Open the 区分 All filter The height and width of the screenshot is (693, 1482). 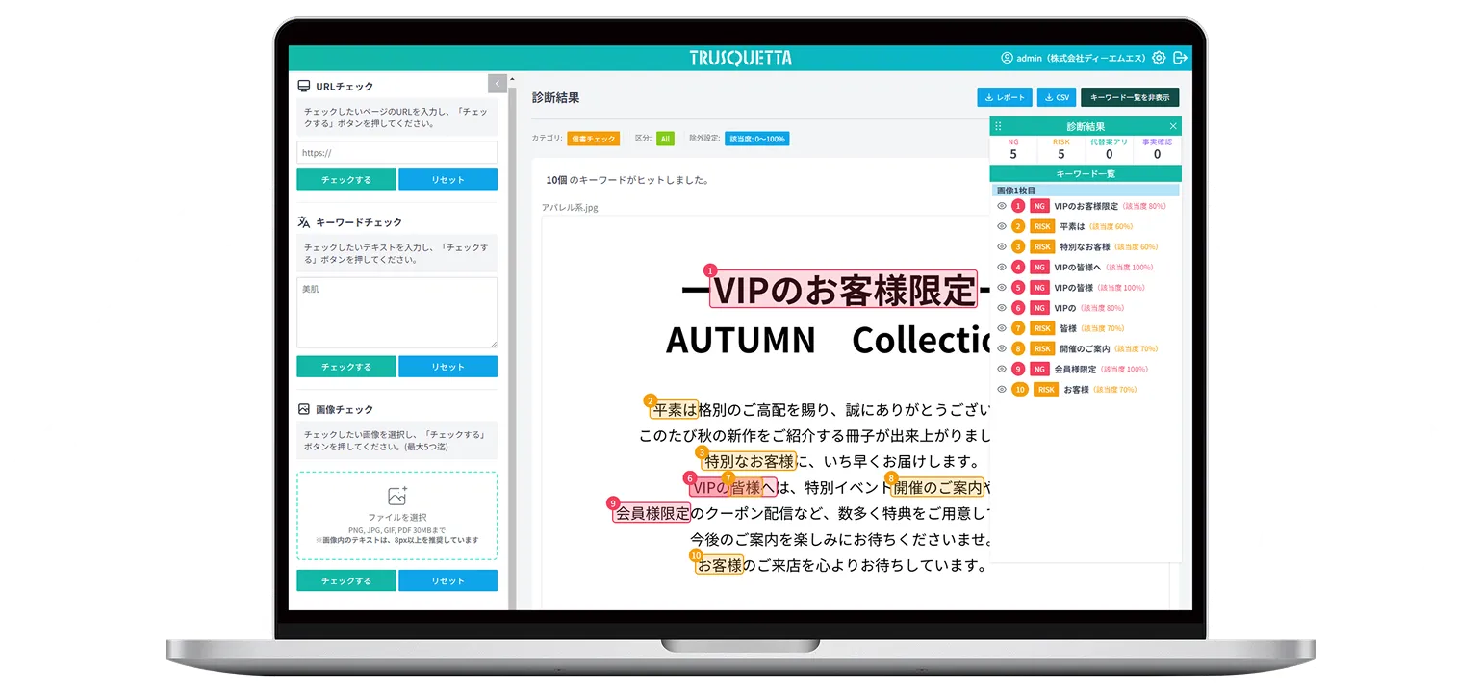664,139
